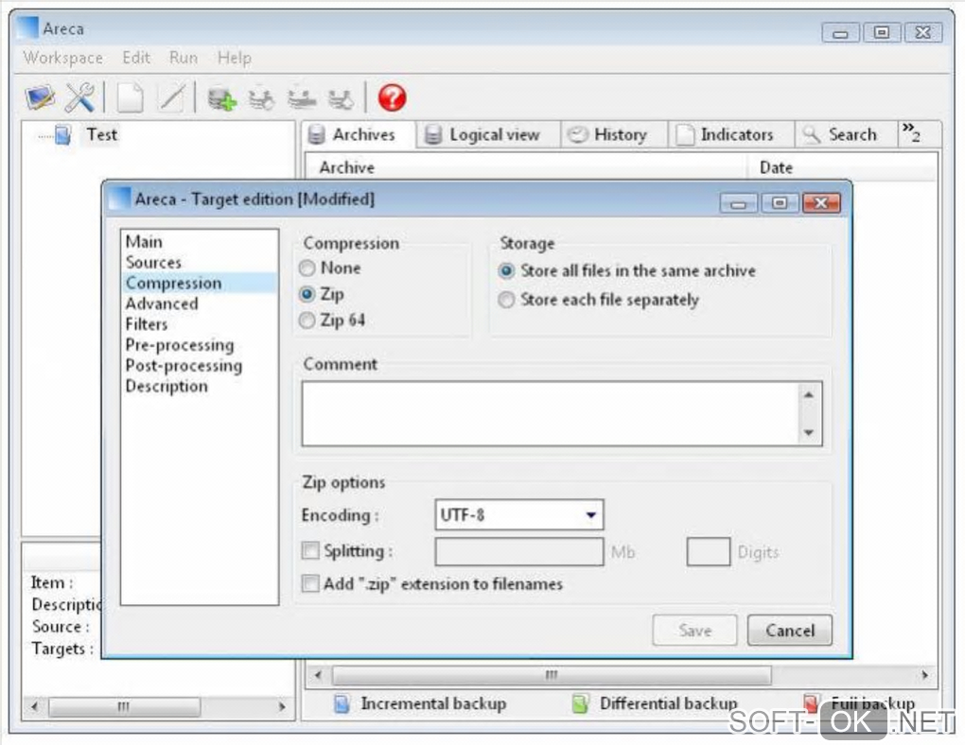Switch to the Logical view tab
Screen dimensions: 965x745
coord(488,135)
